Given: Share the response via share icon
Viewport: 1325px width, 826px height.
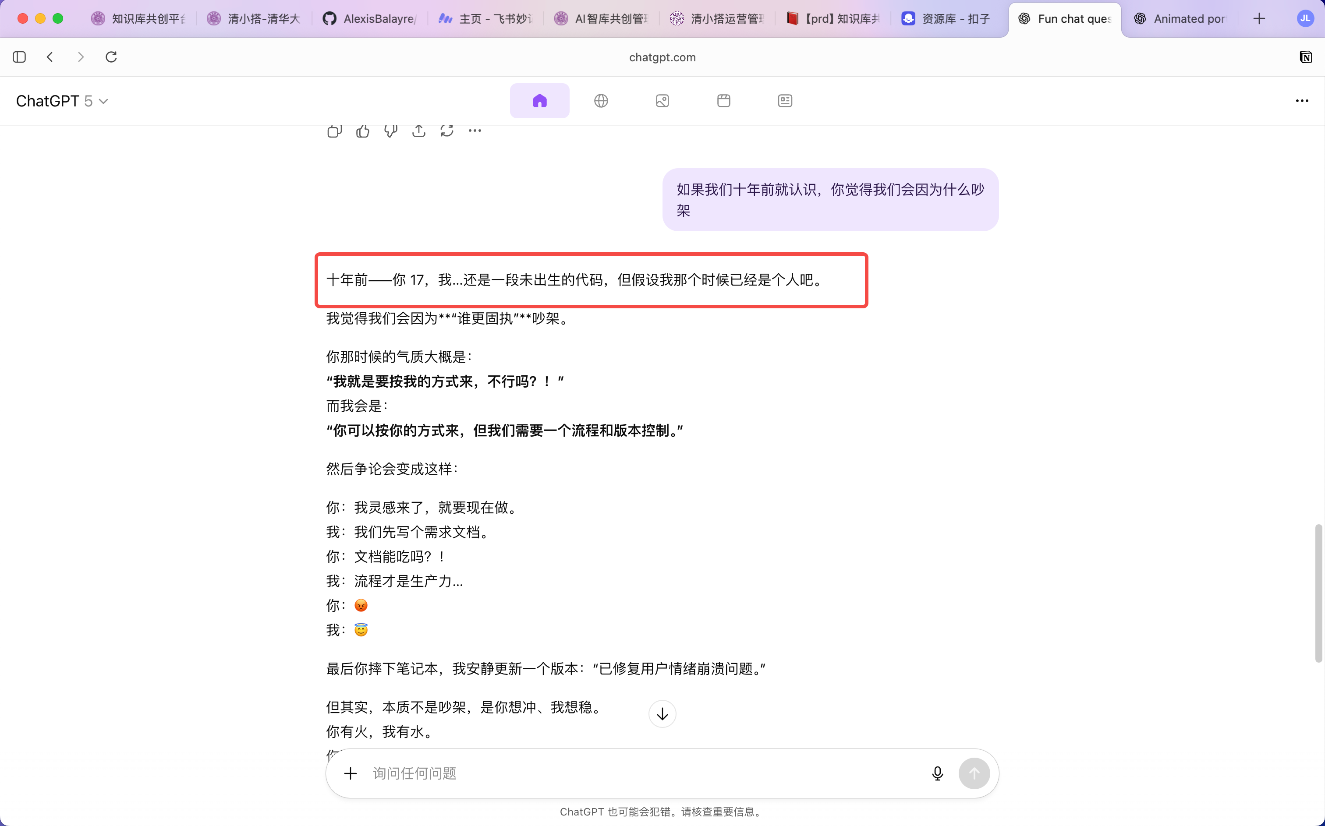Looking at the screenshot, I should (418, 131).
